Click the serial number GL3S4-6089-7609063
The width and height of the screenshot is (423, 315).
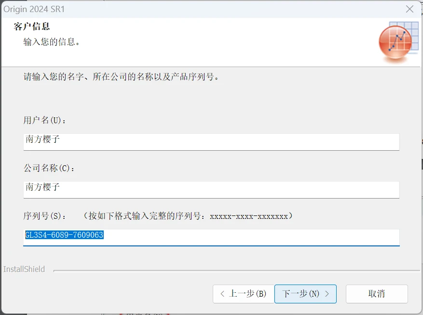tap(64, 235)
